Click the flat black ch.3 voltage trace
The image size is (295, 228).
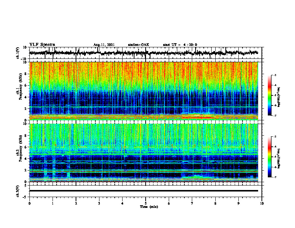tap(144, 191)
